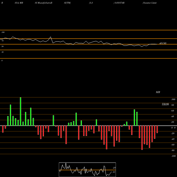Open the mini line chart thumbnail at bottom
The image size is (177, 177).
(x=87, y=170)
